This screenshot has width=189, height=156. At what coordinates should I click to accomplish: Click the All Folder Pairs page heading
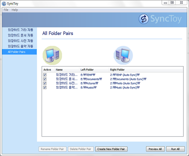point(58,33)
